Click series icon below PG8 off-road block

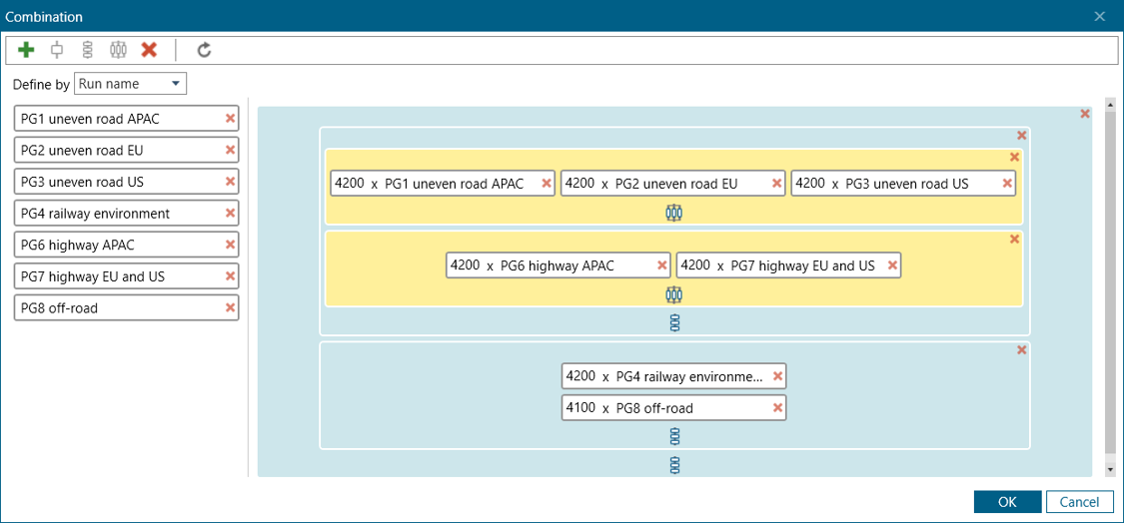pos(674,436)
